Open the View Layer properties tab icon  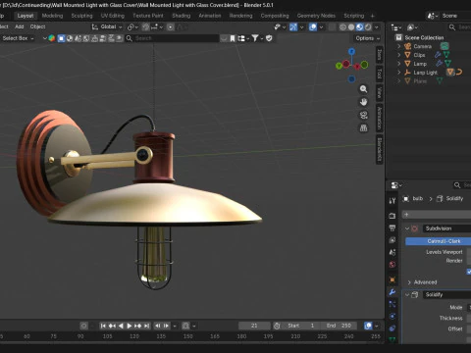(x=392, y=240)
